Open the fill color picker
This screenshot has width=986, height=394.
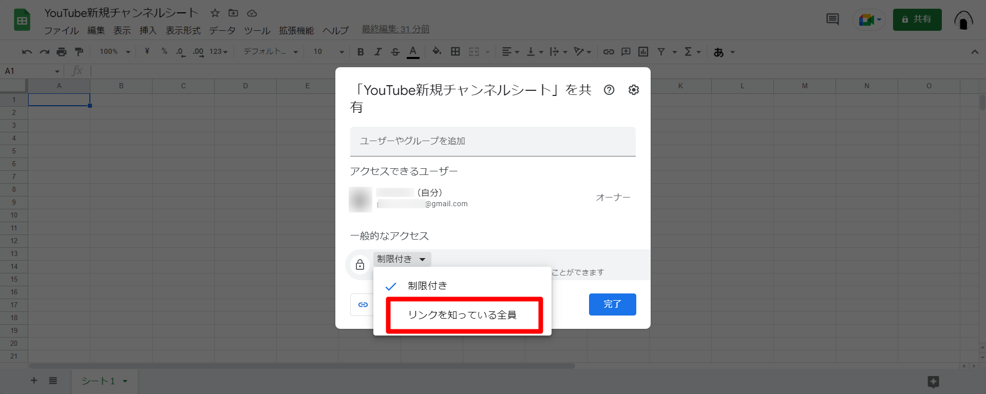[437, 51]
